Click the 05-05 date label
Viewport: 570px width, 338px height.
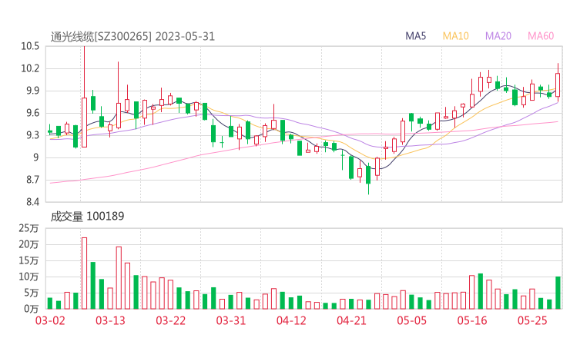(x=411, y=321)
